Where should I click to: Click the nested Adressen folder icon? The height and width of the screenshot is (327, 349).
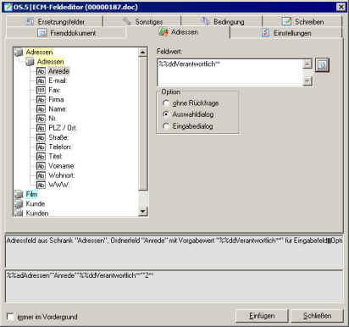(x=30, y=62)
